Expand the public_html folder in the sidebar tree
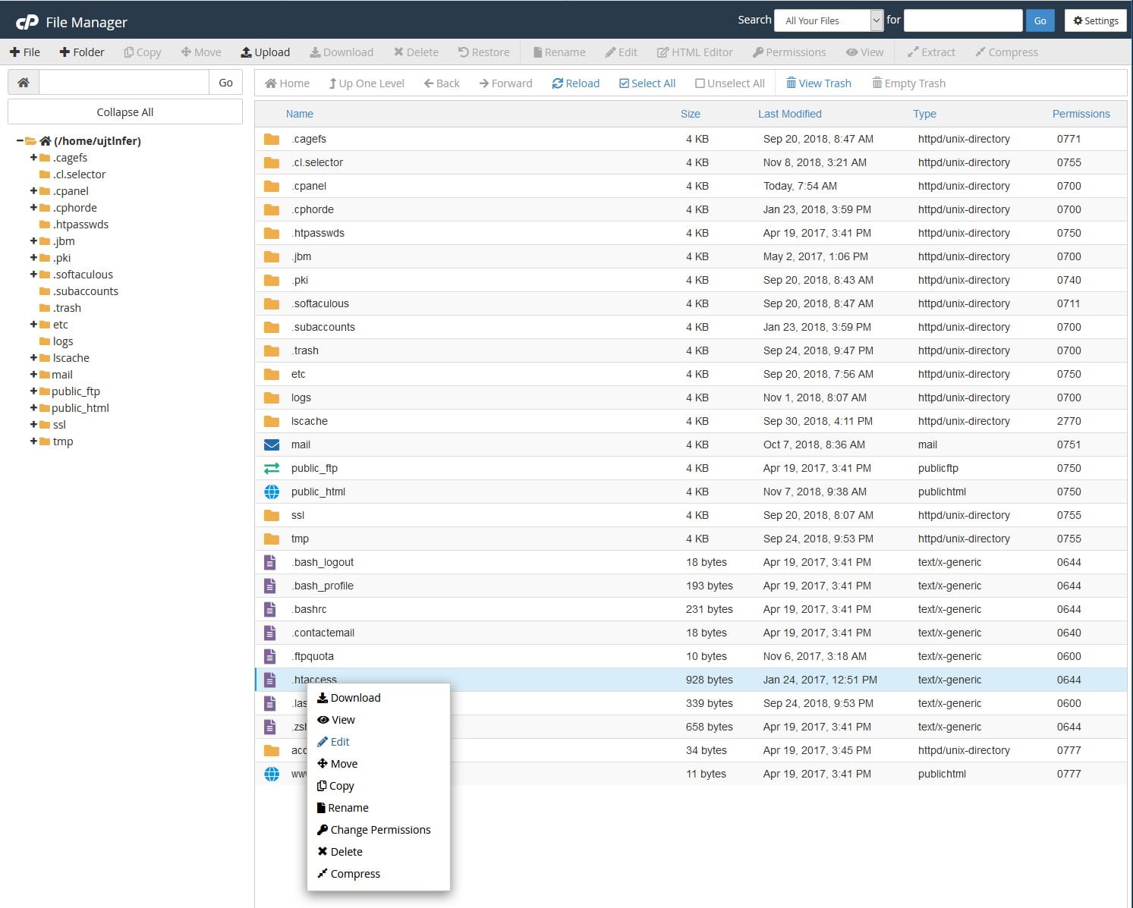 point(33,407)
